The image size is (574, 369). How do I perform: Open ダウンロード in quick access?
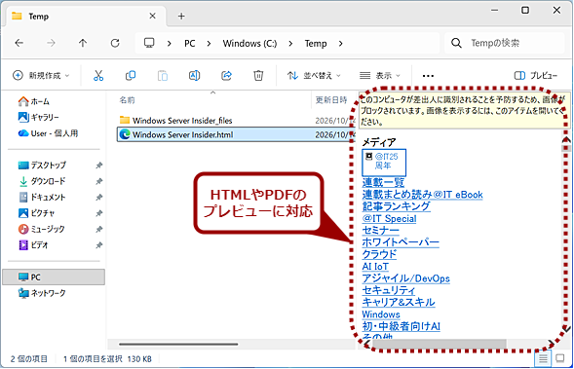[x=42, y=181]
